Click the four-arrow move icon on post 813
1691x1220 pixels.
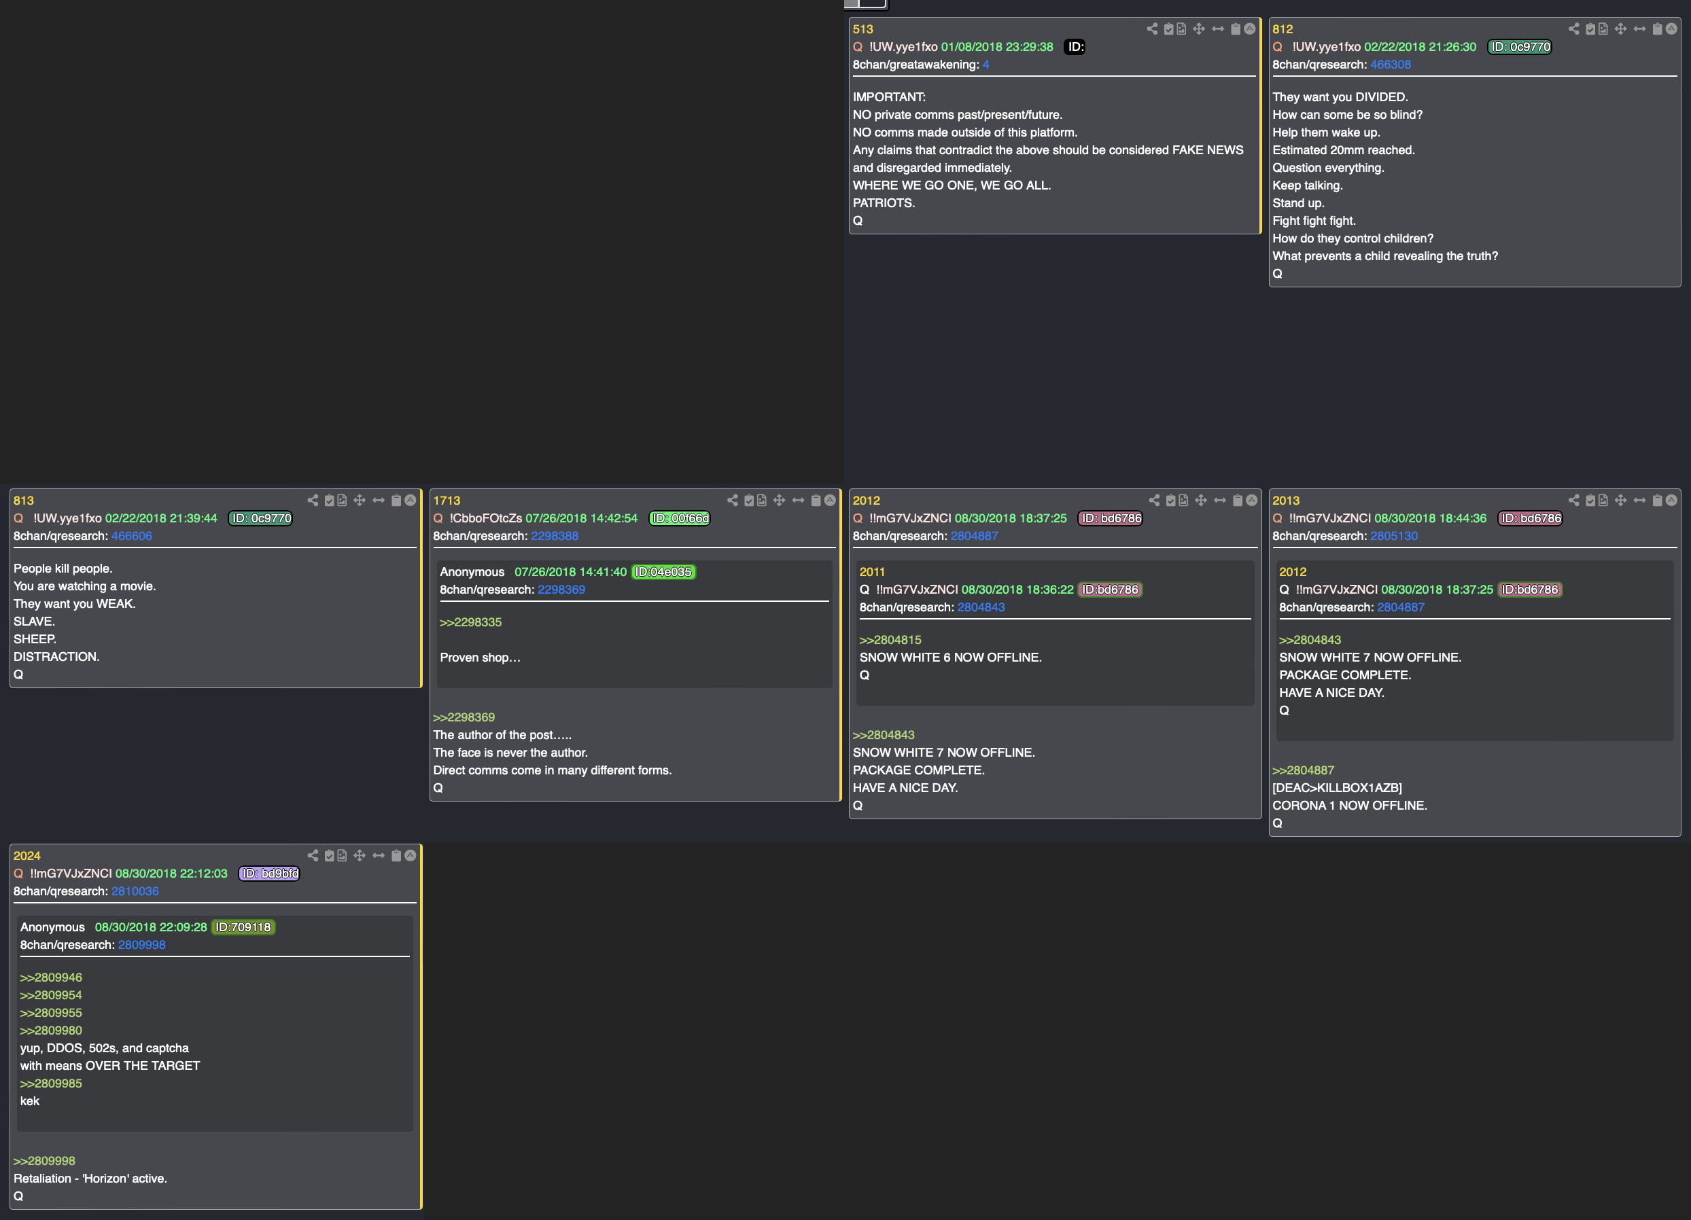(360, 500)
